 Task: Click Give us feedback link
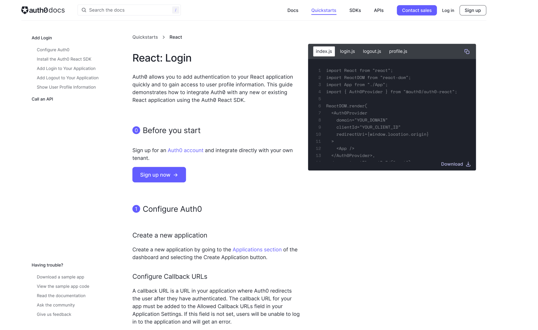54,314
